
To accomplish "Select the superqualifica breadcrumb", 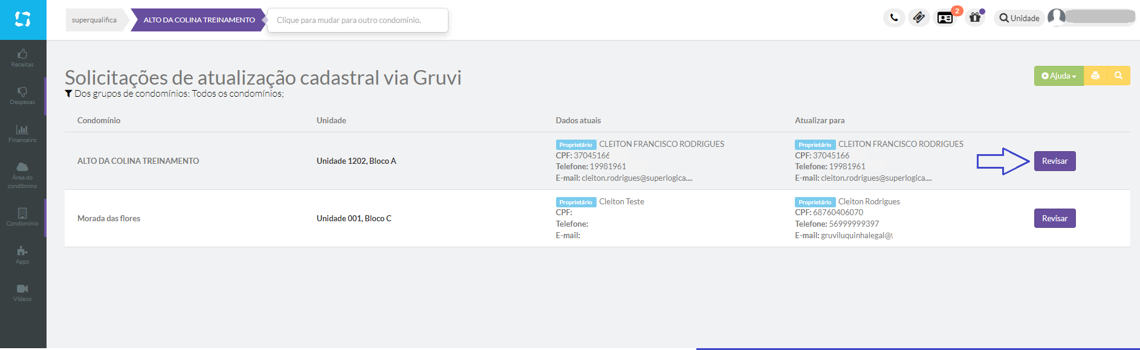I will (x=94, y=20).
